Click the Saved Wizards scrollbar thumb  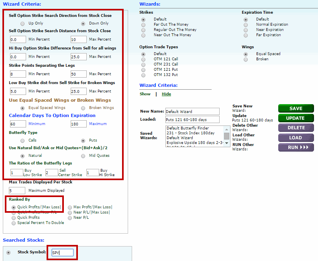226,136
